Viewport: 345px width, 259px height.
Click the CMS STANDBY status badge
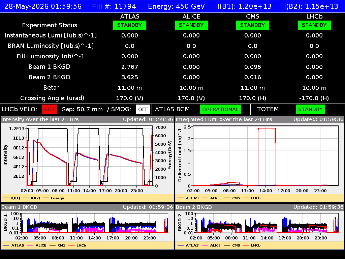click(253, 25)
